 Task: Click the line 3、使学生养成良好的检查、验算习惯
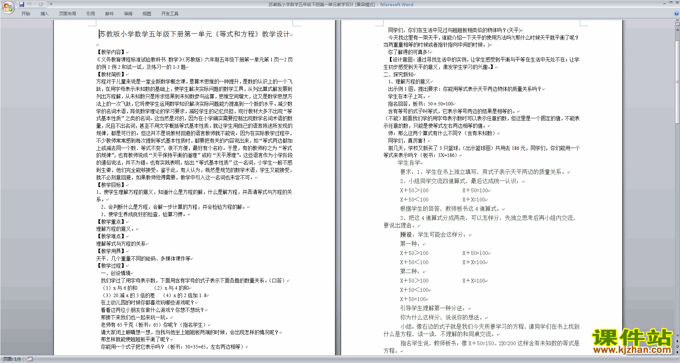pos(143,214)
